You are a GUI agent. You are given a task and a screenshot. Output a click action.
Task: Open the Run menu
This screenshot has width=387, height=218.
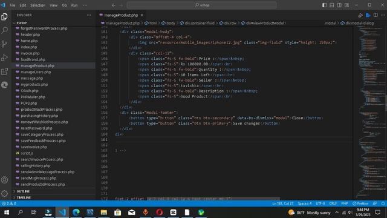[74, 5]
